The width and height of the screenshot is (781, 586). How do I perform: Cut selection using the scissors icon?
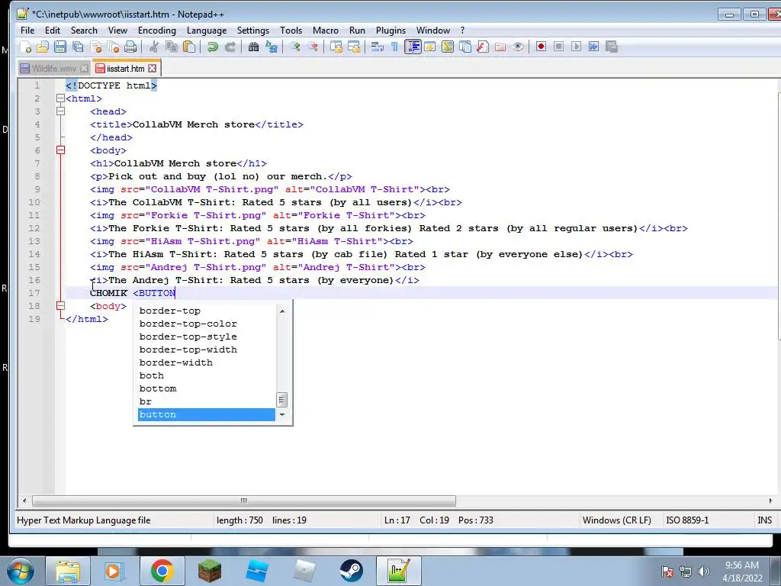(x=153, y=47)
